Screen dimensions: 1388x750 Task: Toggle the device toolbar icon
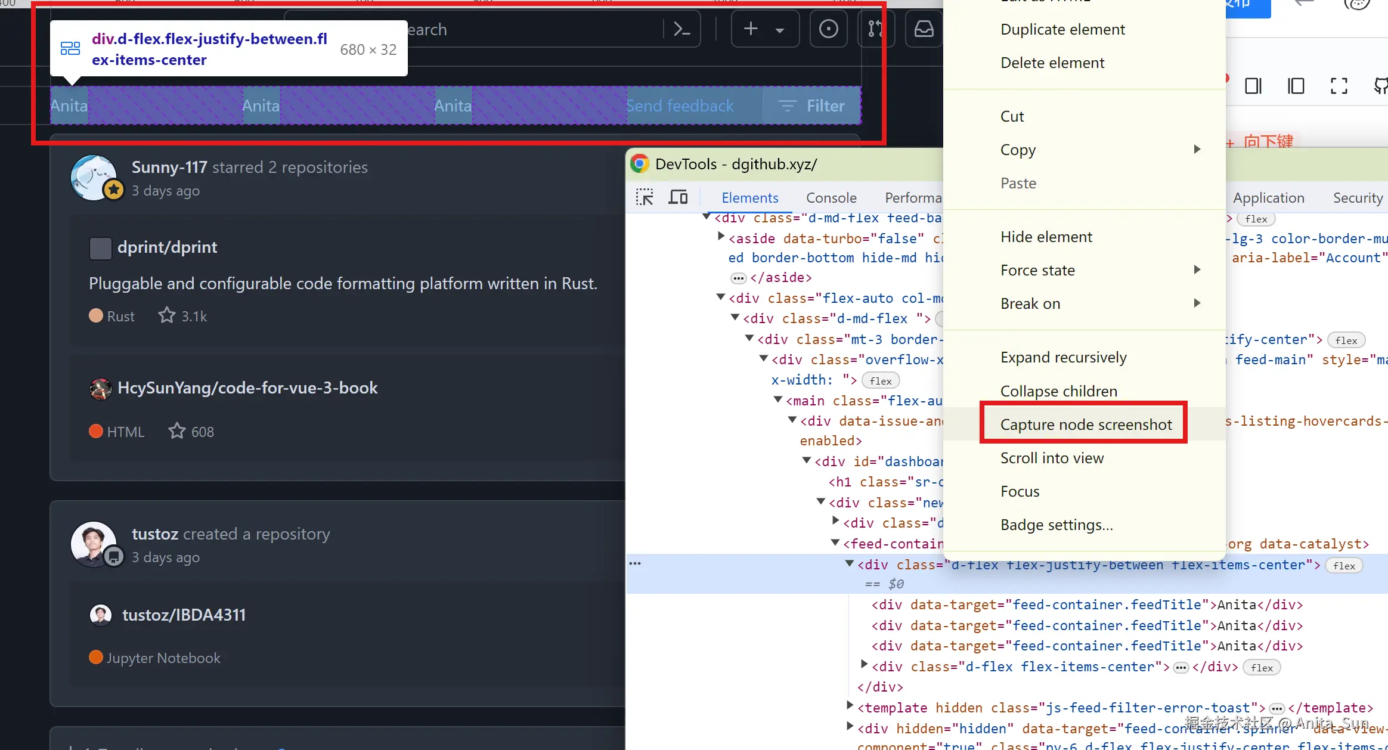(678, 197)
